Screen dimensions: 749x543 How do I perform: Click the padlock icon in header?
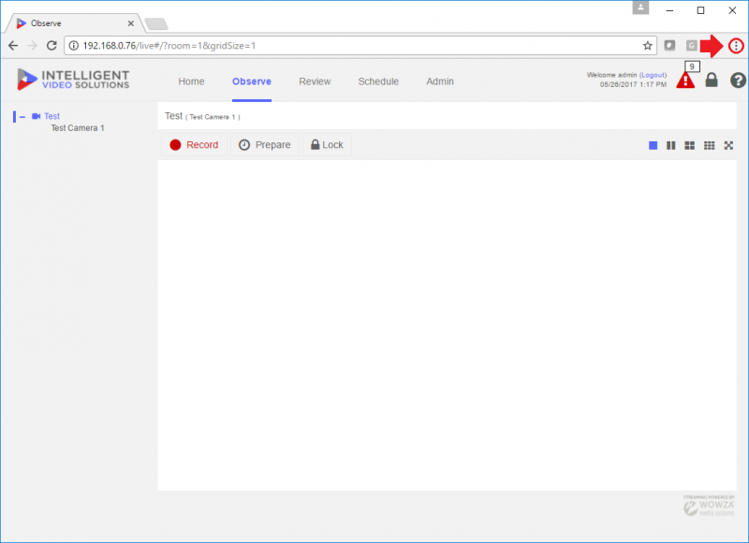pyautogui.click(x=712, y=80)
